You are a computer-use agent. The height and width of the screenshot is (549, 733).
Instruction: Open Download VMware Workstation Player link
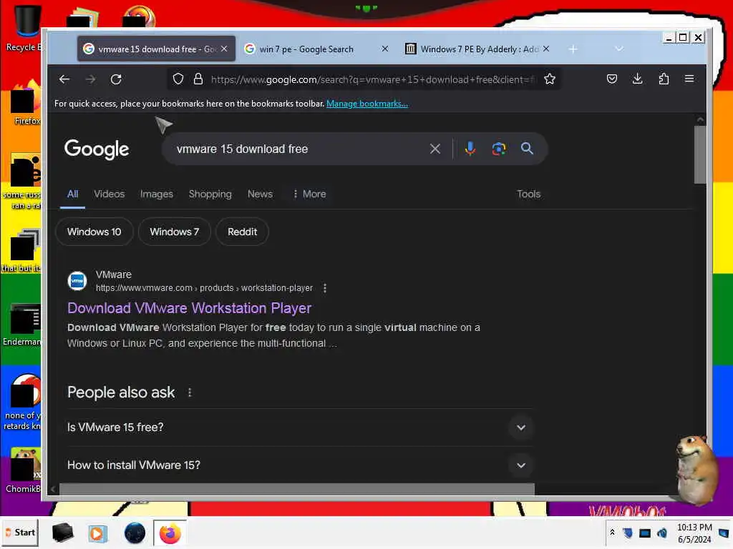click(189, 309)
